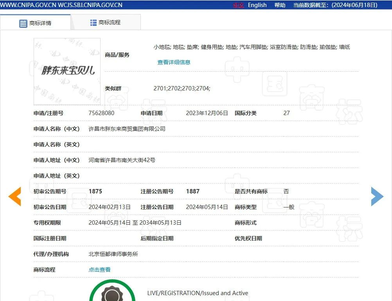The width and height of the screenshot is (392, 301).
Task: Switch language to English
Action: point(257,5)
